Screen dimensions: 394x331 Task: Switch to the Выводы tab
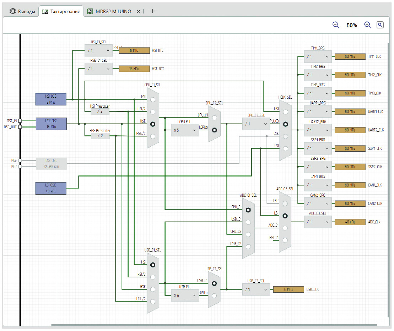coord(22,11)
